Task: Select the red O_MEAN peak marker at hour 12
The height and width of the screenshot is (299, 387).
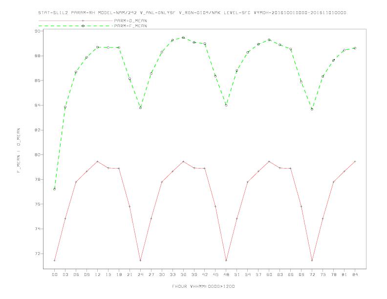Action: point(98,162)
